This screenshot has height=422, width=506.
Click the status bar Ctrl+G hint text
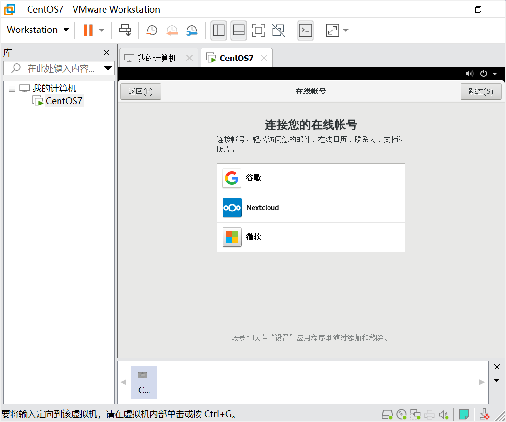pos(119,414)
